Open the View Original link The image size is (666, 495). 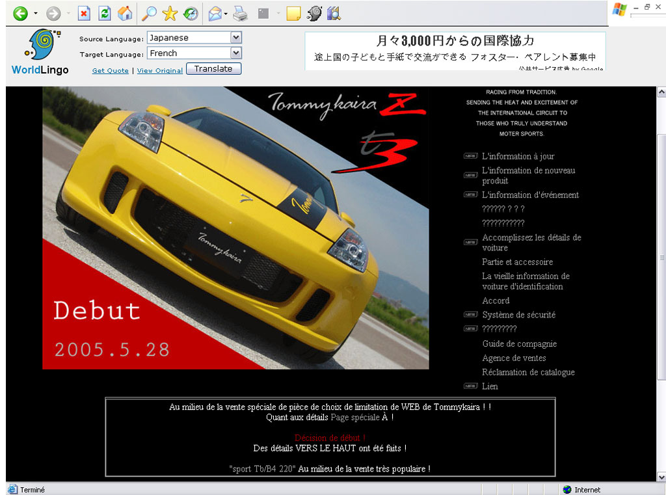(x=160, y=70)
